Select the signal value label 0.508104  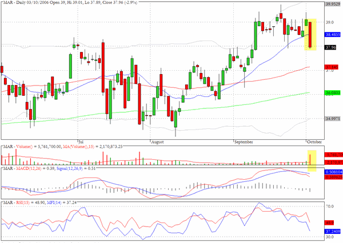pyautogui.click(x=334, y=172)
